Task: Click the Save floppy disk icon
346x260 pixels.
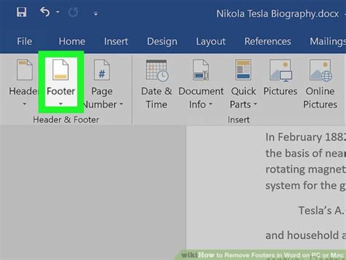Action: click(x=22, y=12)
